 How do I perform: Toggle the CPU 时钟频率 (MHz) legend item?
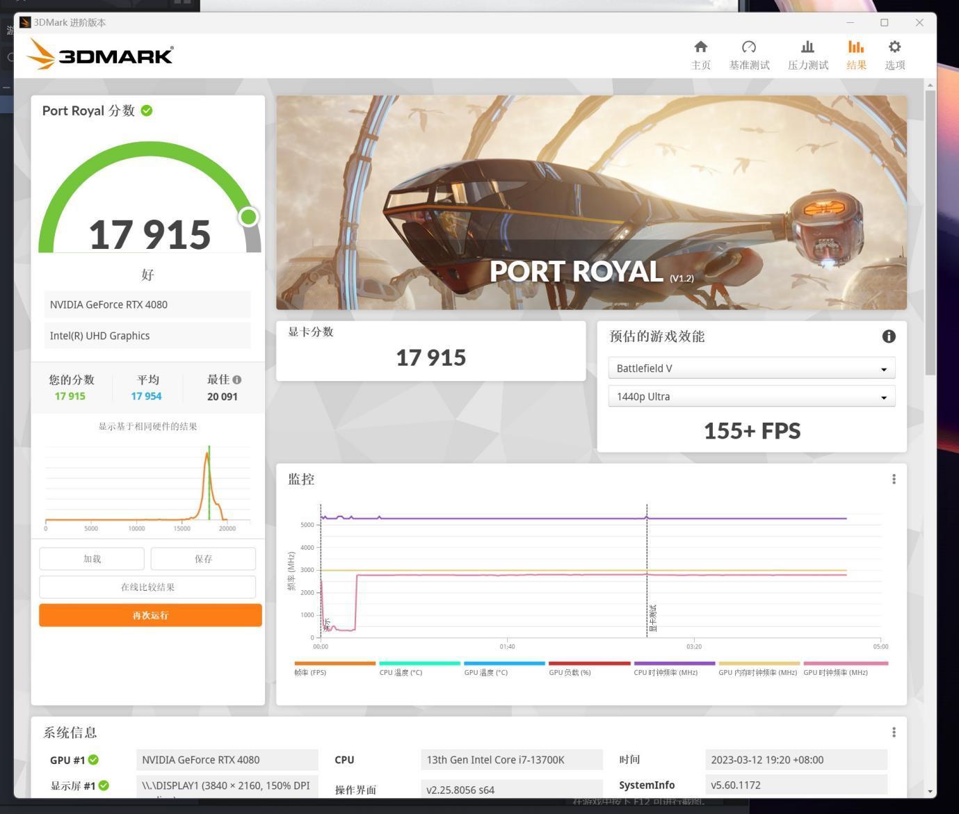pos(674,669)
